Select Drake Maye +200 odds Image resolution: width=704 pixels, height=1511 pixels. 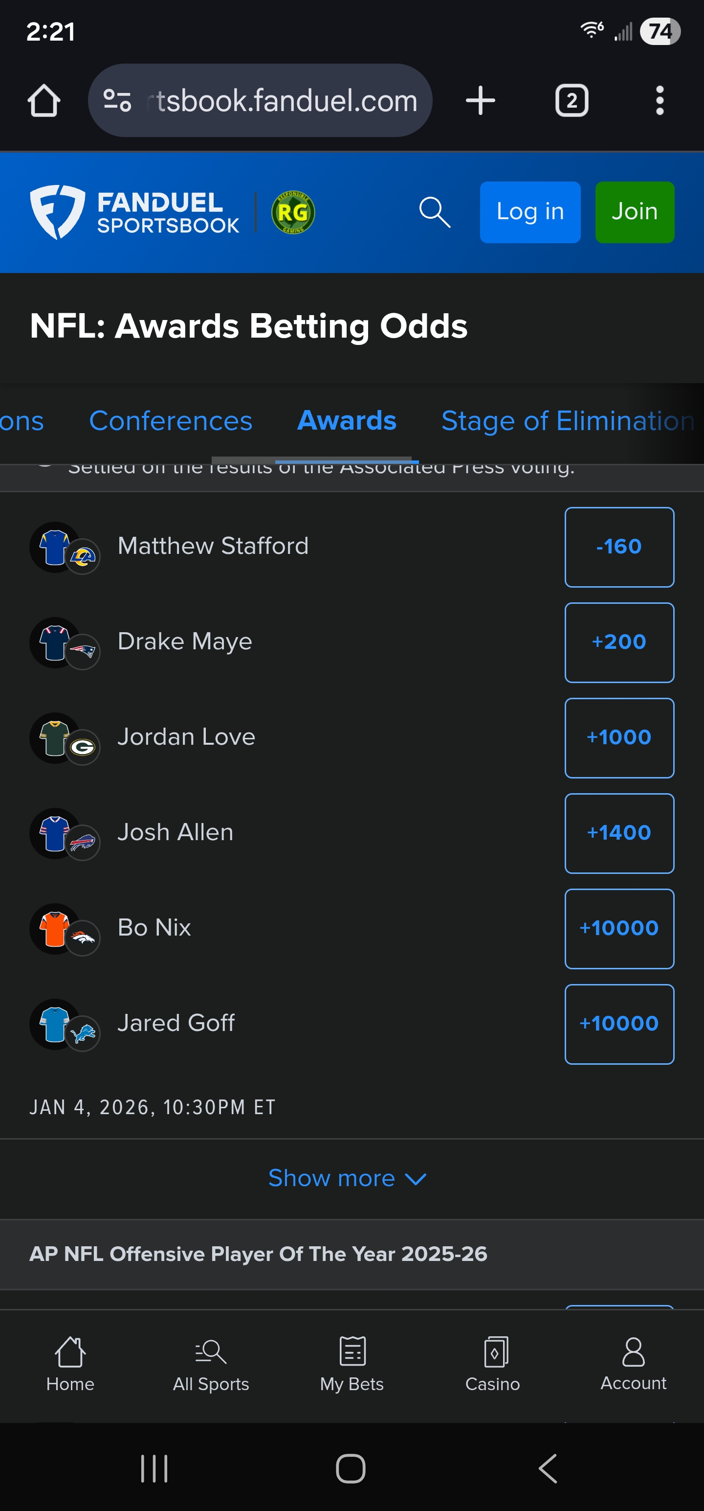(x=619, y=642)
